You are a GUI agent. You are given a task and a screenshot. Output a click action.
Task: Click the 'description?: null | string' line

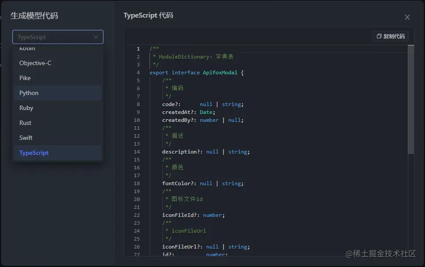pos(206,152)
